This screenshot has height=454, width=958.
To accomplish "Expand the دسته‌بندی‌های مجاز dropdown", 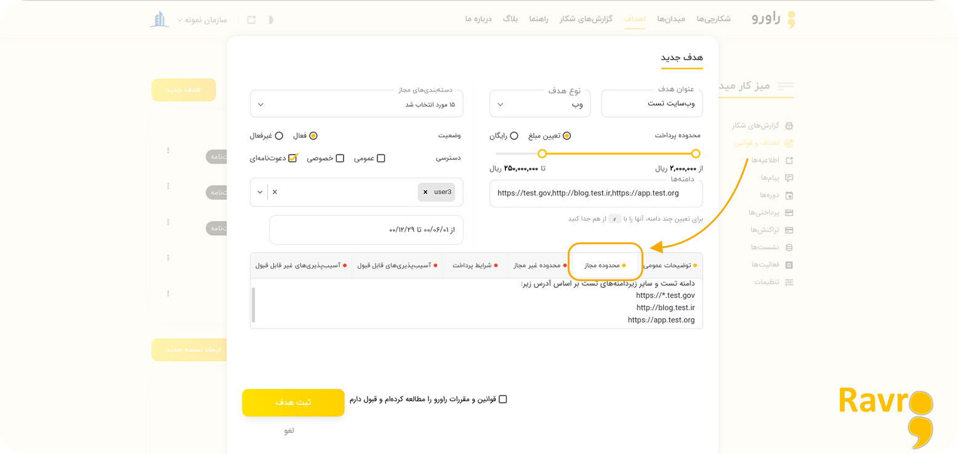I will point(356,104).
